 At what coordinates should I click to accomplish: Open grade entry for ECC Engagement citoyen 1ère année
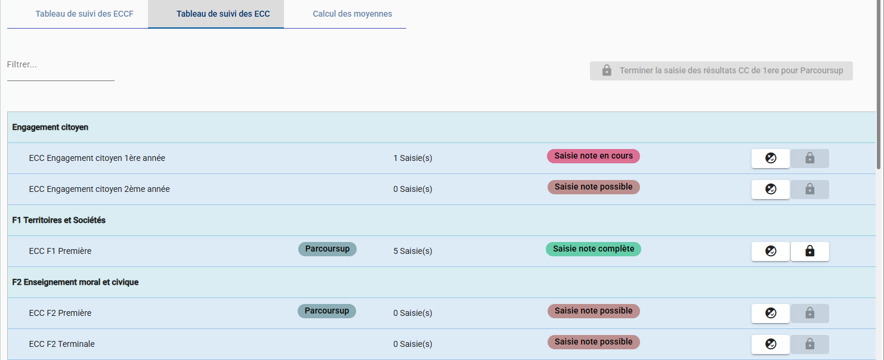point(771,159)
